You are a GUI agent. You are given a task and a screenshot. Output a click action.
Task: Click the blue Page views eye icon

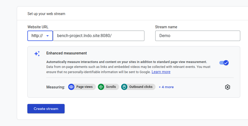[x=71, y=87]
